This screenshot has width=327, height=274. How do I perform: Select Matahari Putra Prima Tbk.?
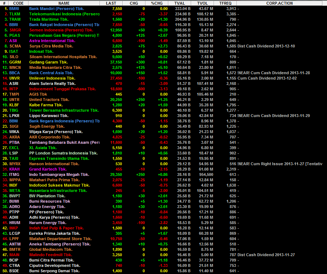click(55, 180)
